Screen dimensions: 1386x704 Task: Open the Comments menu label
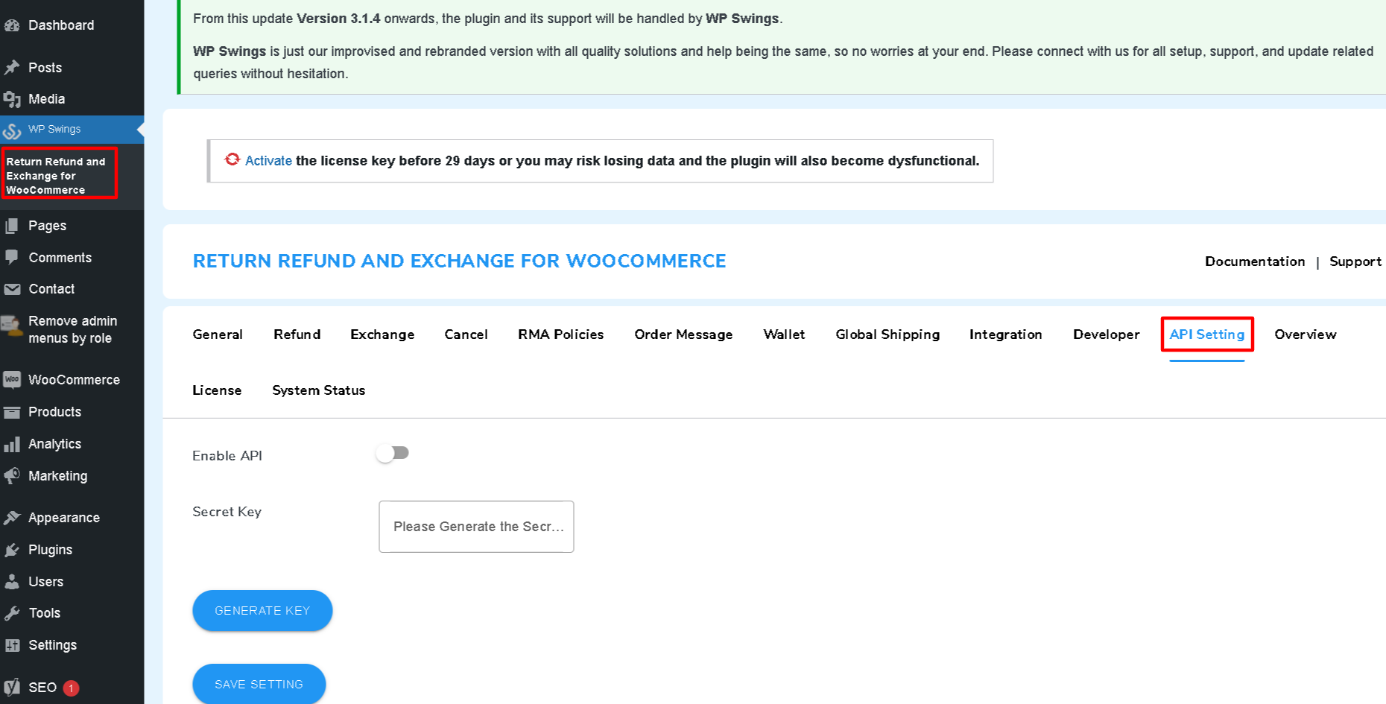tap(60, 258)
